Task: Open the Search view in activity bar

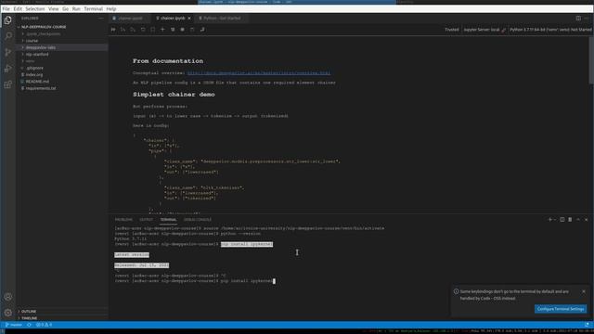Action: pos(8,36)
